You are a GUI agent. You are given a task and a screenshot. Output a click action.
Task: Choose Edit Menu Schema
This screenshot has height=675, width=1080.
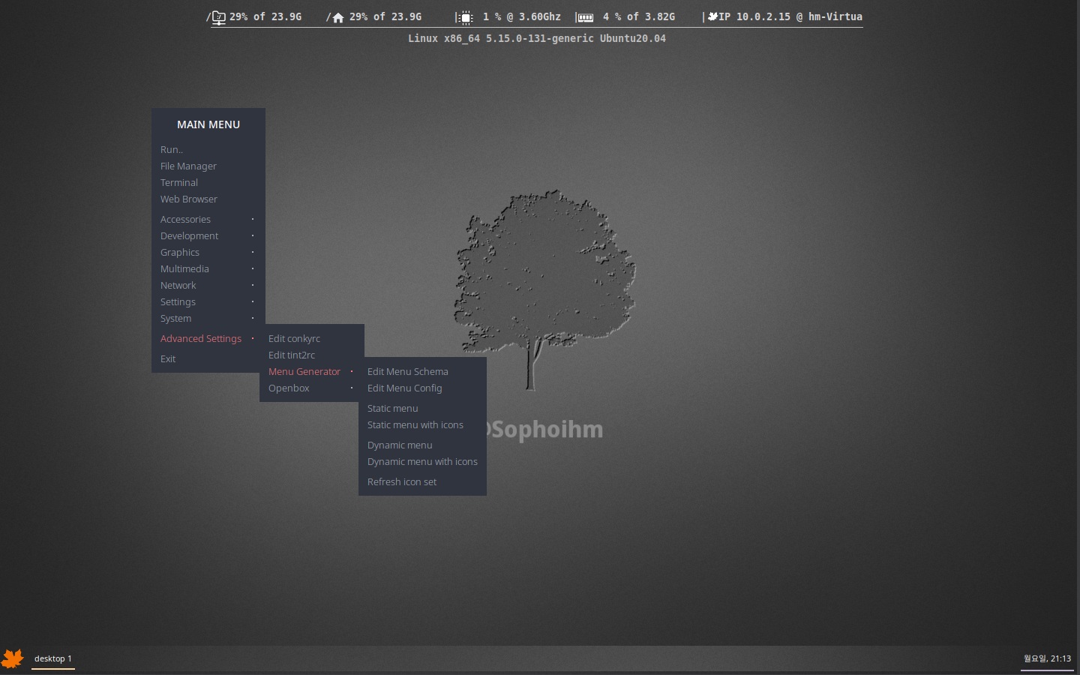coord(408,371)
